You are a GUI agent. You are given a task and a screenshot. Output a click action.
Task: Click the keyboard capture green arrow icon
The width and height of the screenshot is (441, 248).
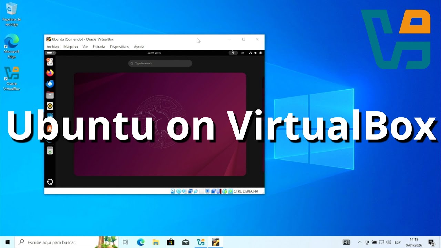pos(230,191)
